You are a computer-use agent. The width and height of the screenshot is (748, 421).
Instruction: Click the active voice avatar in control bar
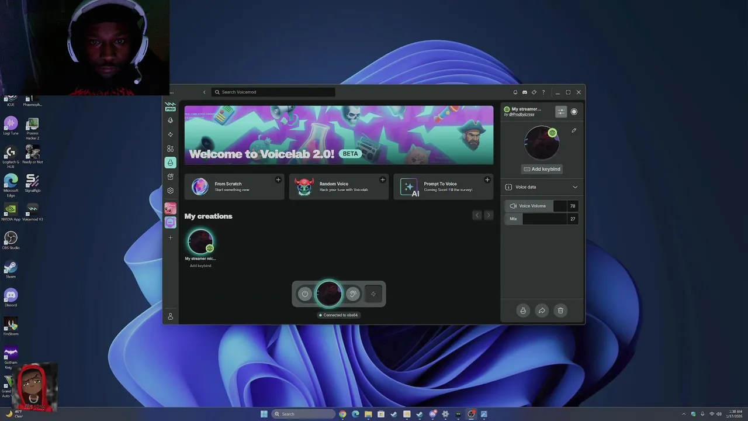[x=328, y=294]
